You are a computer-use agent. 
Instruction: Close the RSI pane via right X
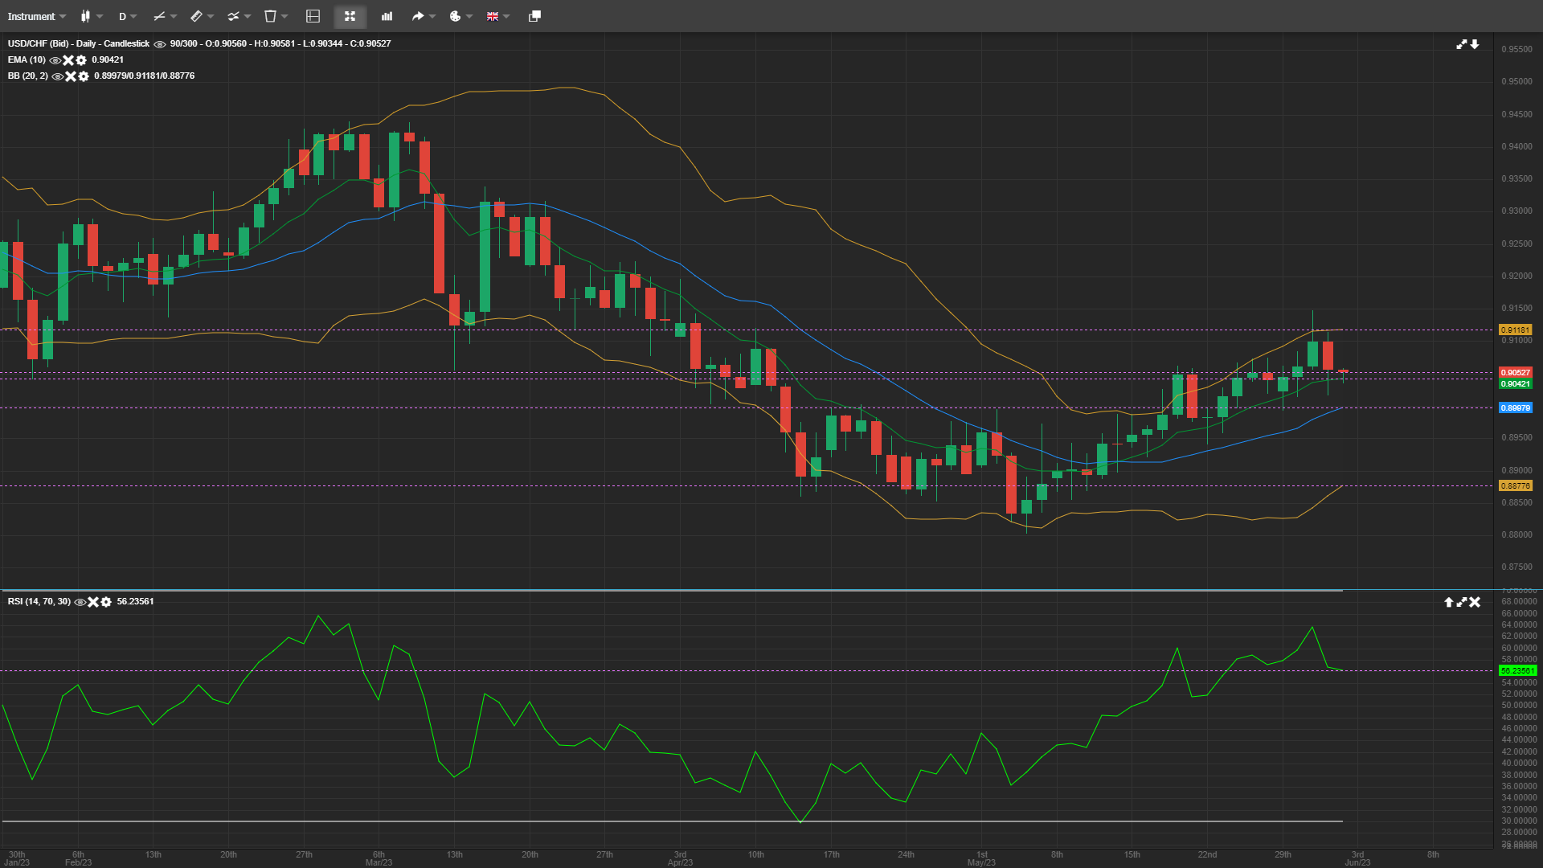pyautogui.click(x=1475, y=602)
